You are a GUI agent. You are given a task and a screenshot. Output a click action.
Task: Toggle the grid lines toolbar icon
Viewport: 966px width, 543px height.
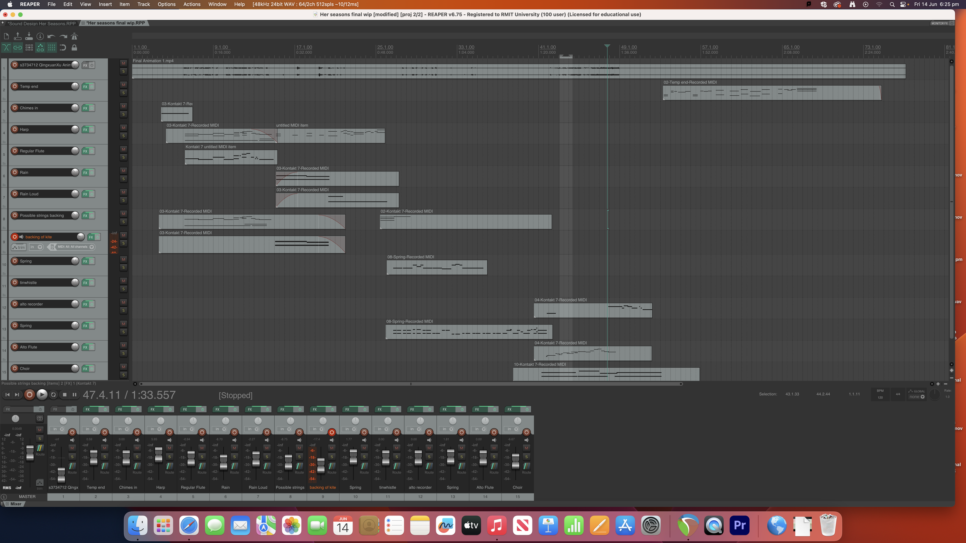point(51,48)
